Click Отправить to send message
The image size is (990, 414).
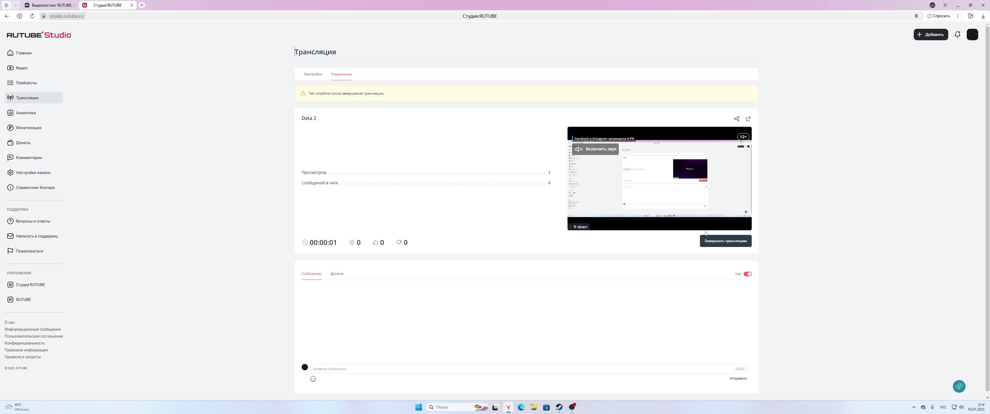[x=738, y=379]
